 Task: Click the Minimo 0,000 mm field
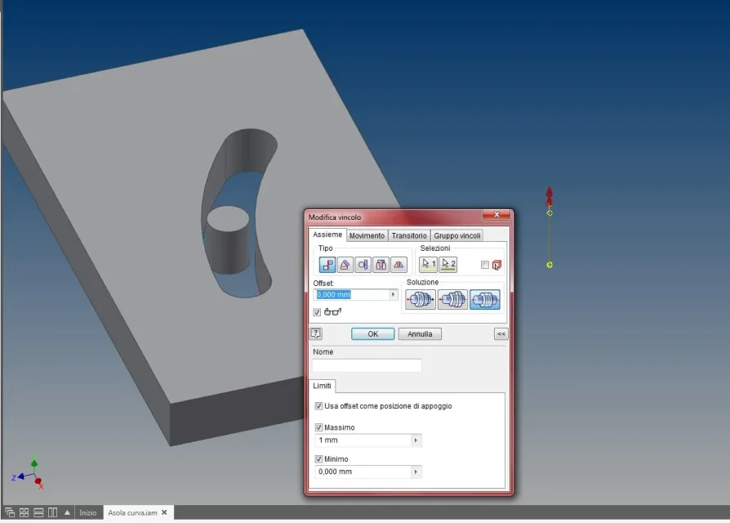click(363, 472)
